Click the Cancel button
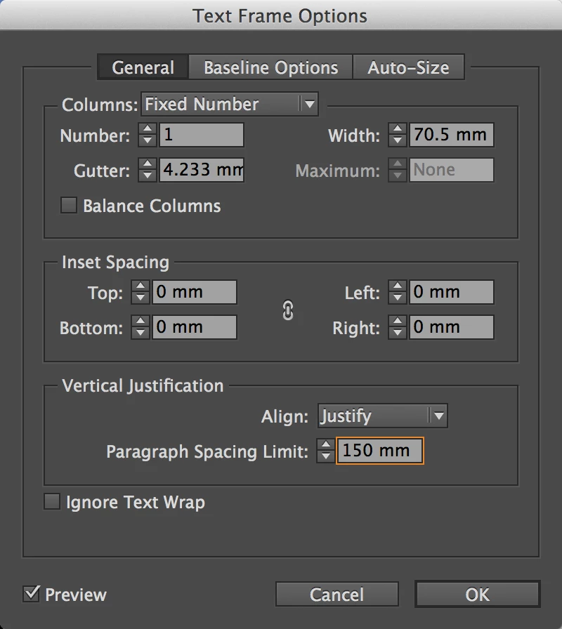Image resolution: width=562 pixels, height=629 pixels. point(336,595)
